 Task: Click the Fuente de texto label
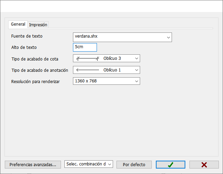click(27, 36)
